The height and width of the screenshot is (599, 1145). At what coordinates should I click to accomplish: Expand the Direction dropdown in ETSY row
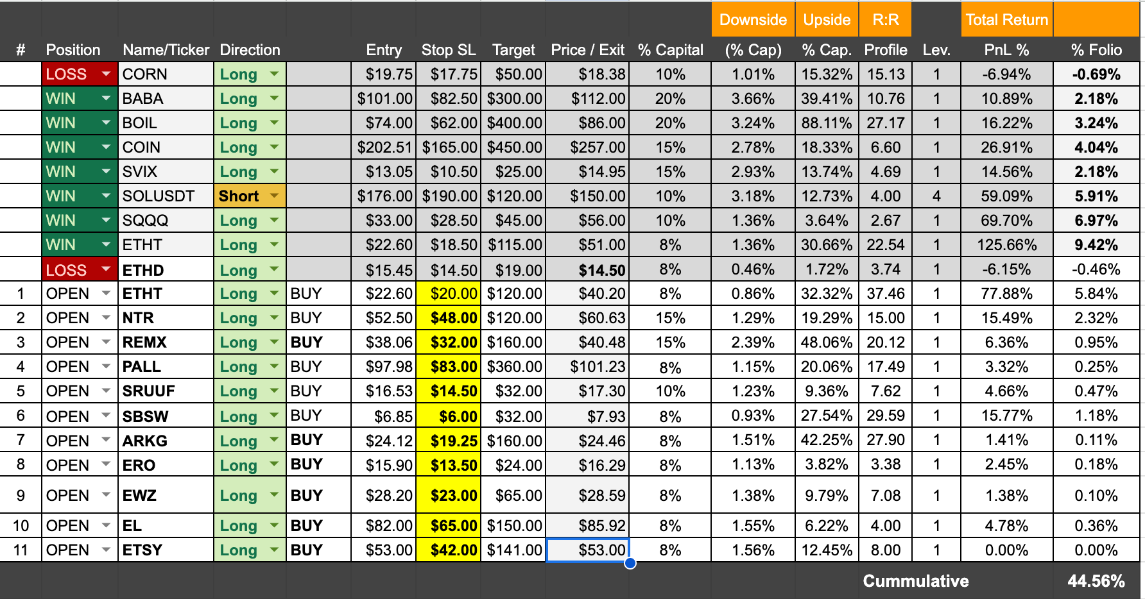[275, 550]
